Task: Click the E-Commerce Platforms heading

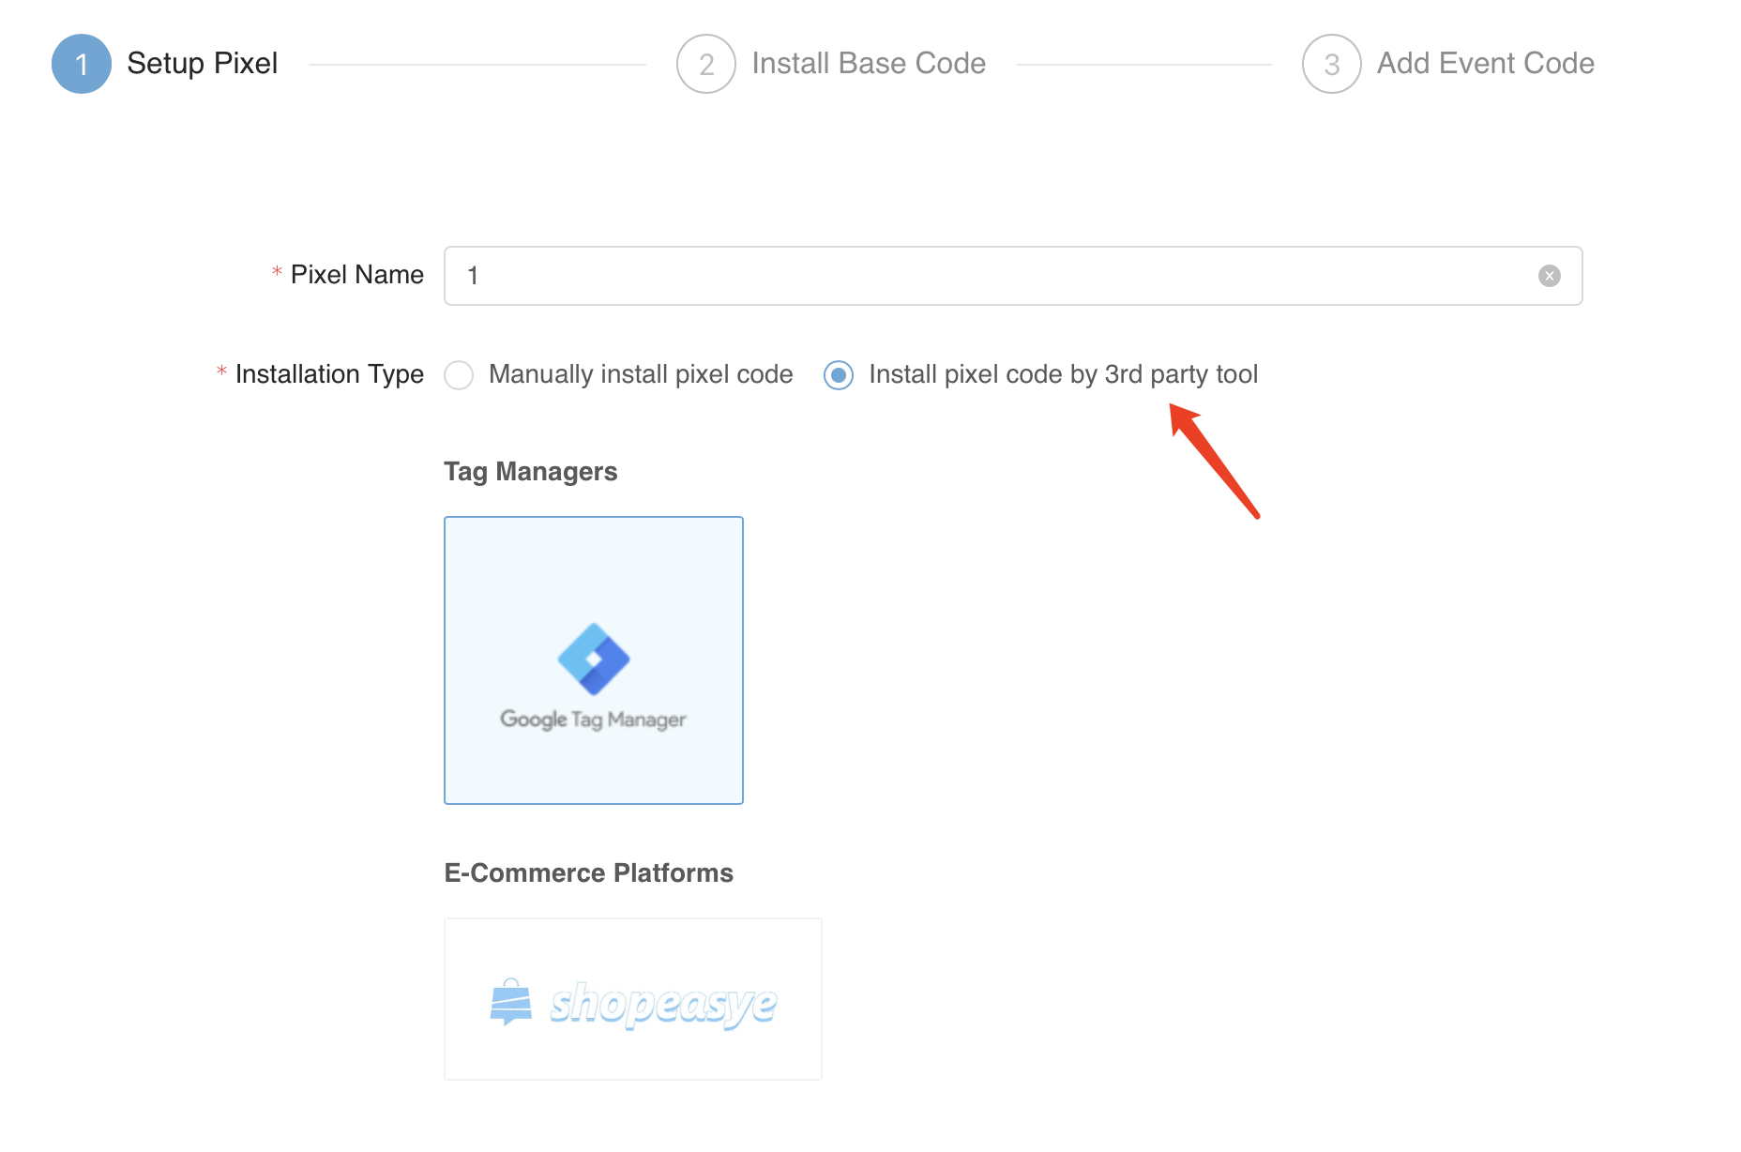Action: coord(589,872)
